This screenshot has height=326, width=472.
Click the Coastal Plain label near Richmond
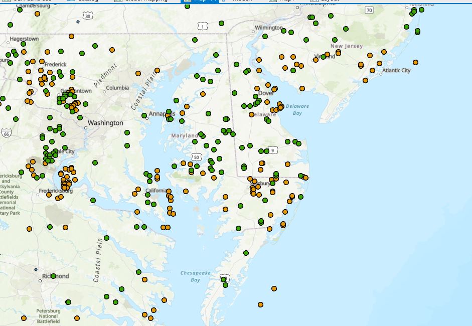pyautogui.click(x=98, y=260)
